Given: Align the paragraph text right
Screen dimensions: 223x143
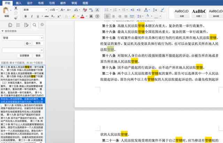Looking at the screenshot, I should tap(120, 16).
